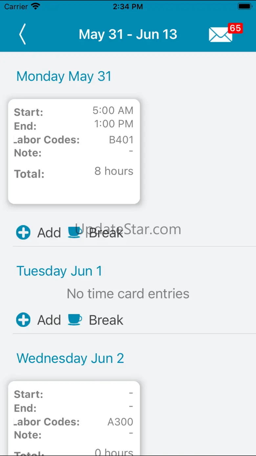
Task: Select the Monday May 31 heading
Action: coord(64,76)
